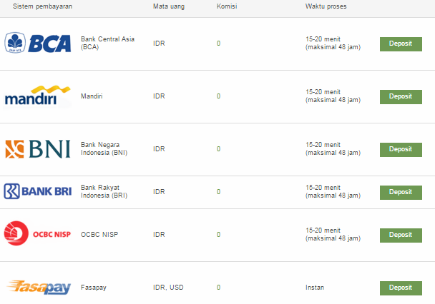The width and height of the screenshot is (435, 304).
Task: Open Deposit for OCBC NISP
Action: click(x=401, y=235)
